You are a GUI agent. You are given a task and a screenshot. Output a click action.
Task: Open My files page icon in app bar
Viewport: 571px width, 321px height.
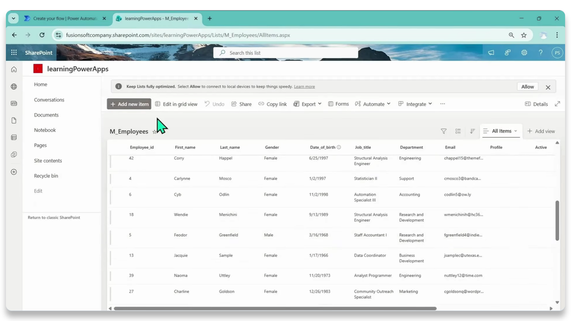(14, 120)
